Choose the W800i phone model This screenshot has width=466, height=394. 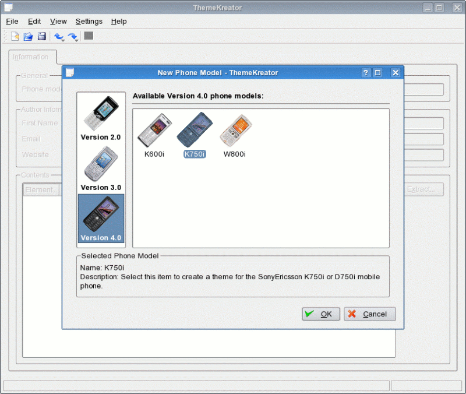pos(235,135)
